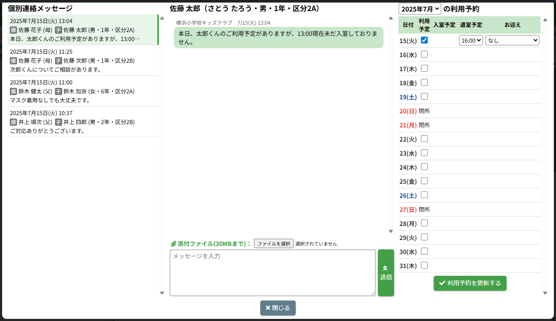Screen dimensions: 556x321
Task: Click guardian badge icon for 鈴木 健太
Action: point(13,92)
